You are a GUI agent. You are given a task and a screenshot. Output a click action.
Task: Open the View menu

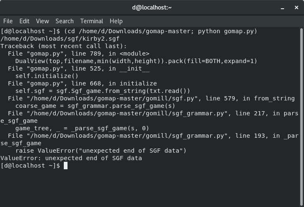(42, 21)
